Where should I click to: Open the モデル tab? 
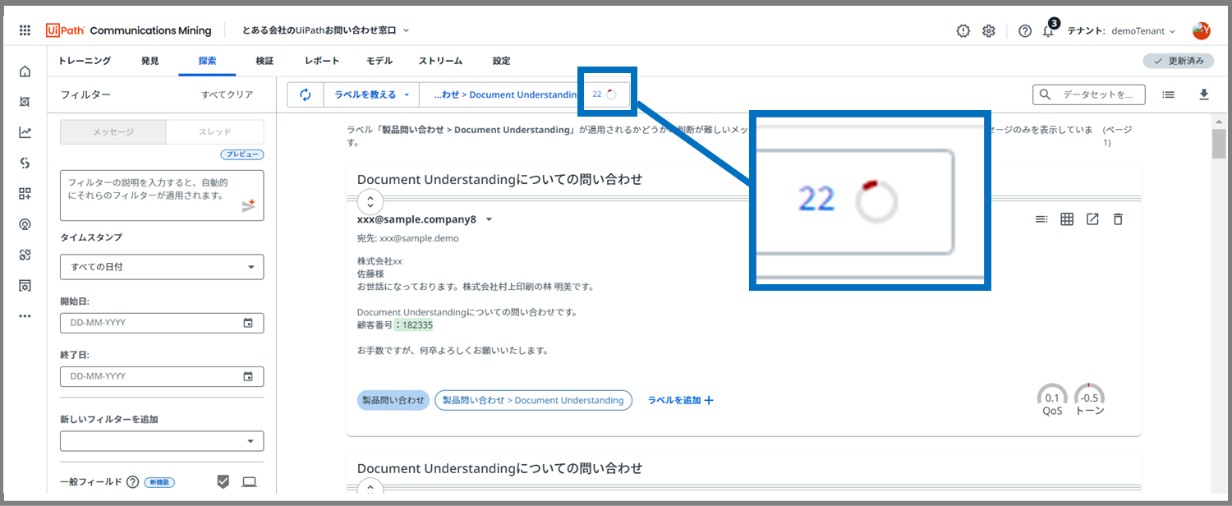click(379, 61)
